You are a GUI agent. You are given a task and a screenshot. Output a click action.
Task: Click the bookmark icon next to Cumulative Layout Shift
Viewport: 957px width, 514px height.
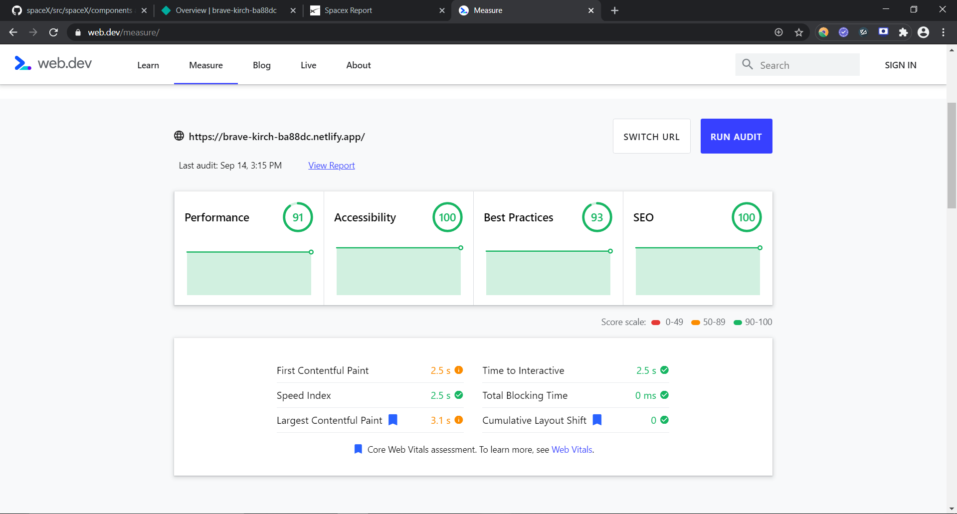point(597,420)
